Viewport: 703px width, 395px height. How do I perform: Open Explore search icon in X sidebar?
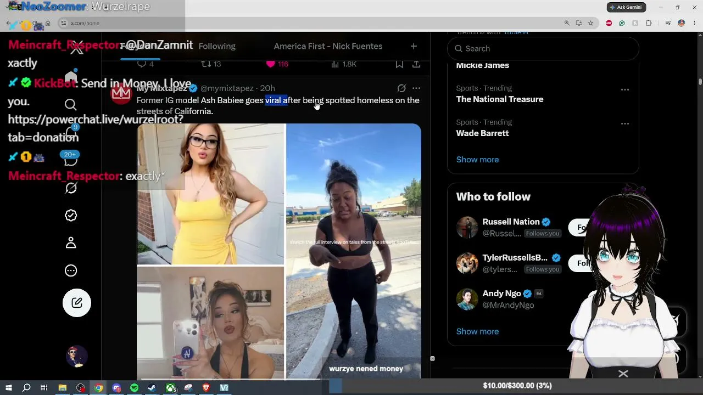click(71, 105)
